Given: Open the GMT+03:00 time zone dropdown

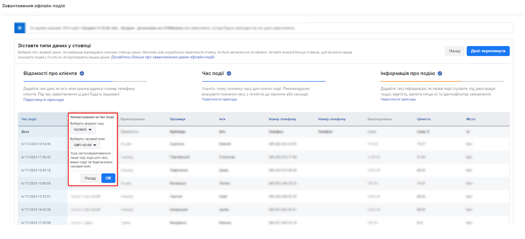Looking at the screenshot, I should point(85,145).
